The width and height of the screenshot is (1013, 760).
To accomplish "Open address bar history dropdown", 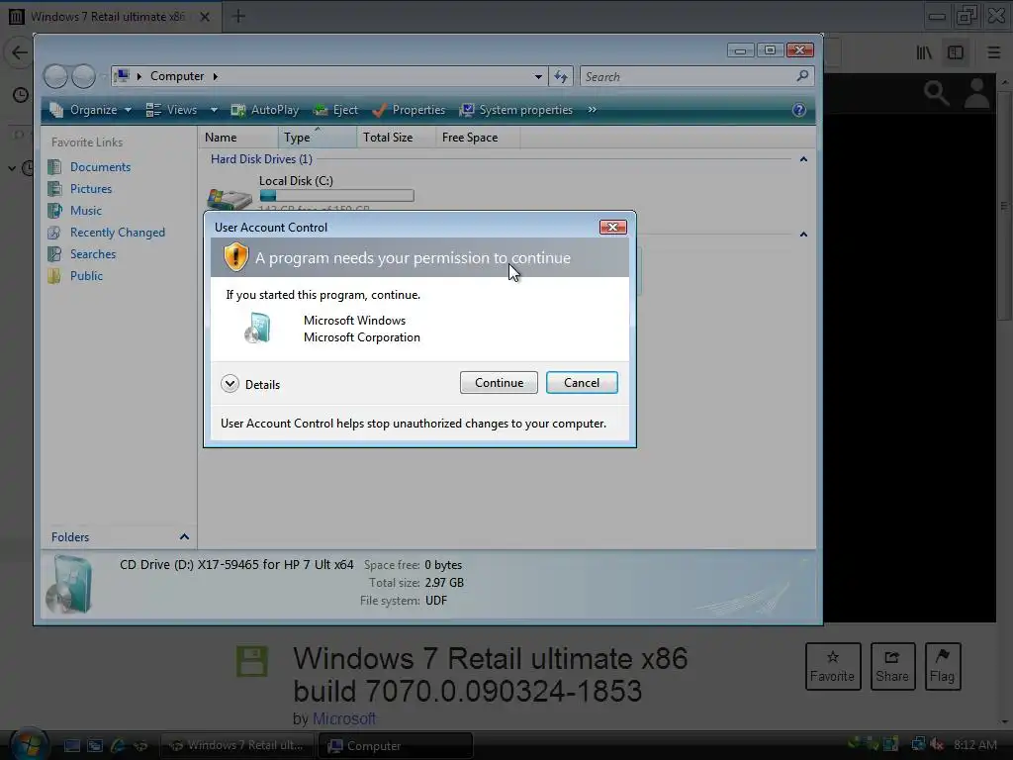I will (538, 77).
